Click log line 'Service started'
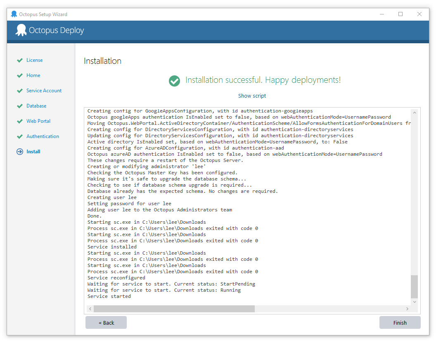The height and width of the screenshot is (342, 436). pyautogui.click(x=109, y=296)
